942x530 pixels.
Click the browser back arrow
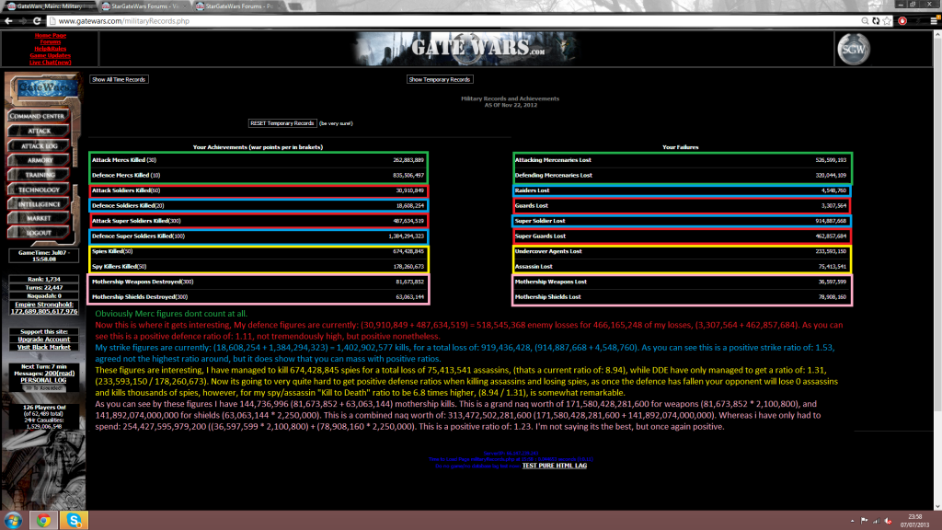coord(7,19)
